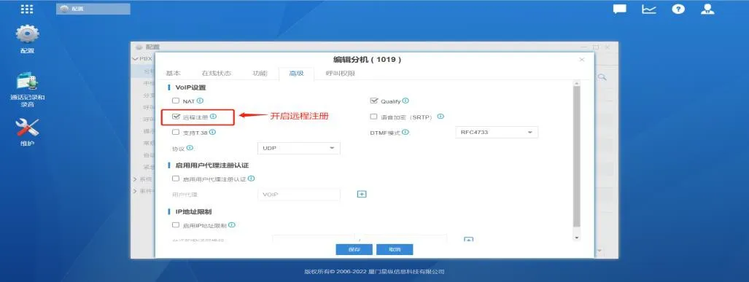The width and height of the screenshot is (749, 282).
Task: Click the 取消 button
Action: pos(395,249)
